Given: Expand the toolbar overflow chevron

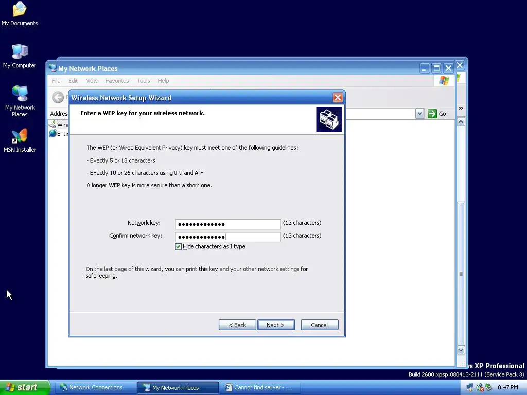Looking at the screenshot, I should 461,108.
